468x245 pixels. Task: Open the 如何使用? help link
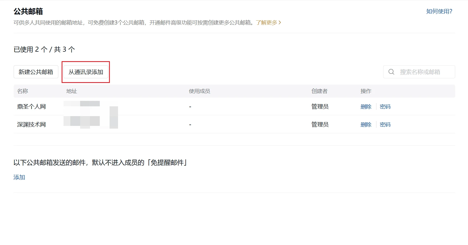pyautogui.click(x=439, y=11)
